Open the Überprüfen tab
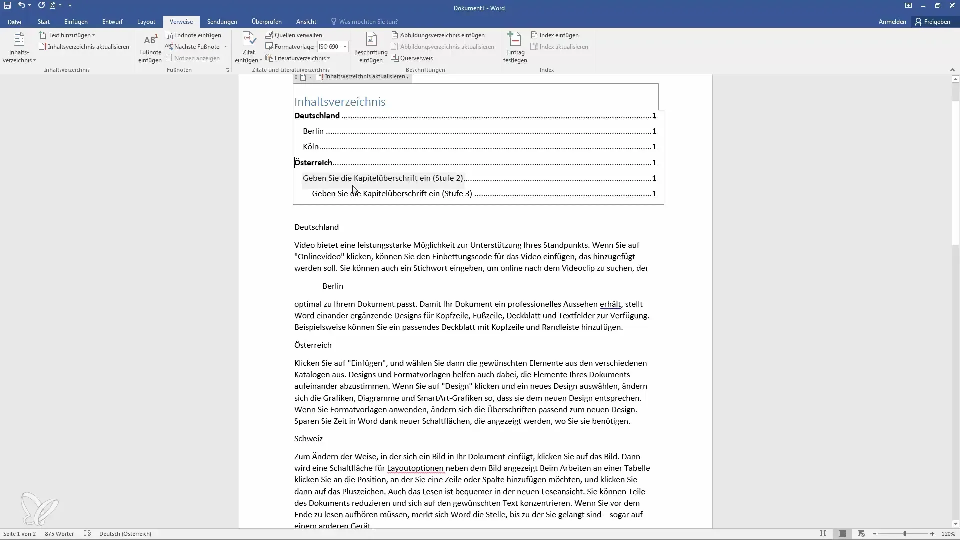The height and width of the screenshot is (540, 960). (267, 22)
